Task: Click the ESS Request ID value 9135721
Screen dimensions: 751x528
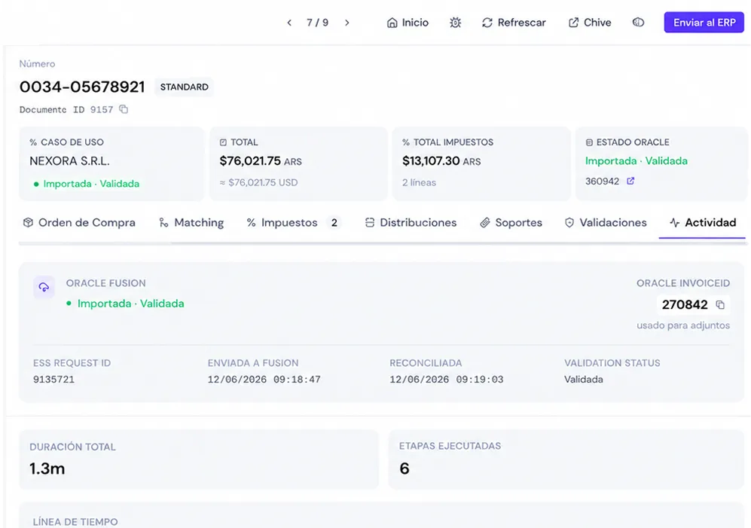Action: click(53, 380)
